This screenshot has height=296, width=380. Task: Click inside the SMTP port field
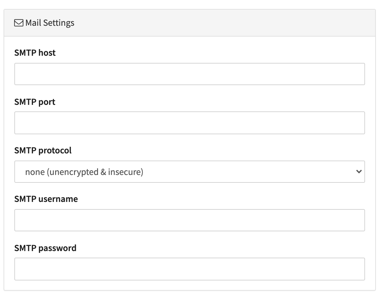189,123
